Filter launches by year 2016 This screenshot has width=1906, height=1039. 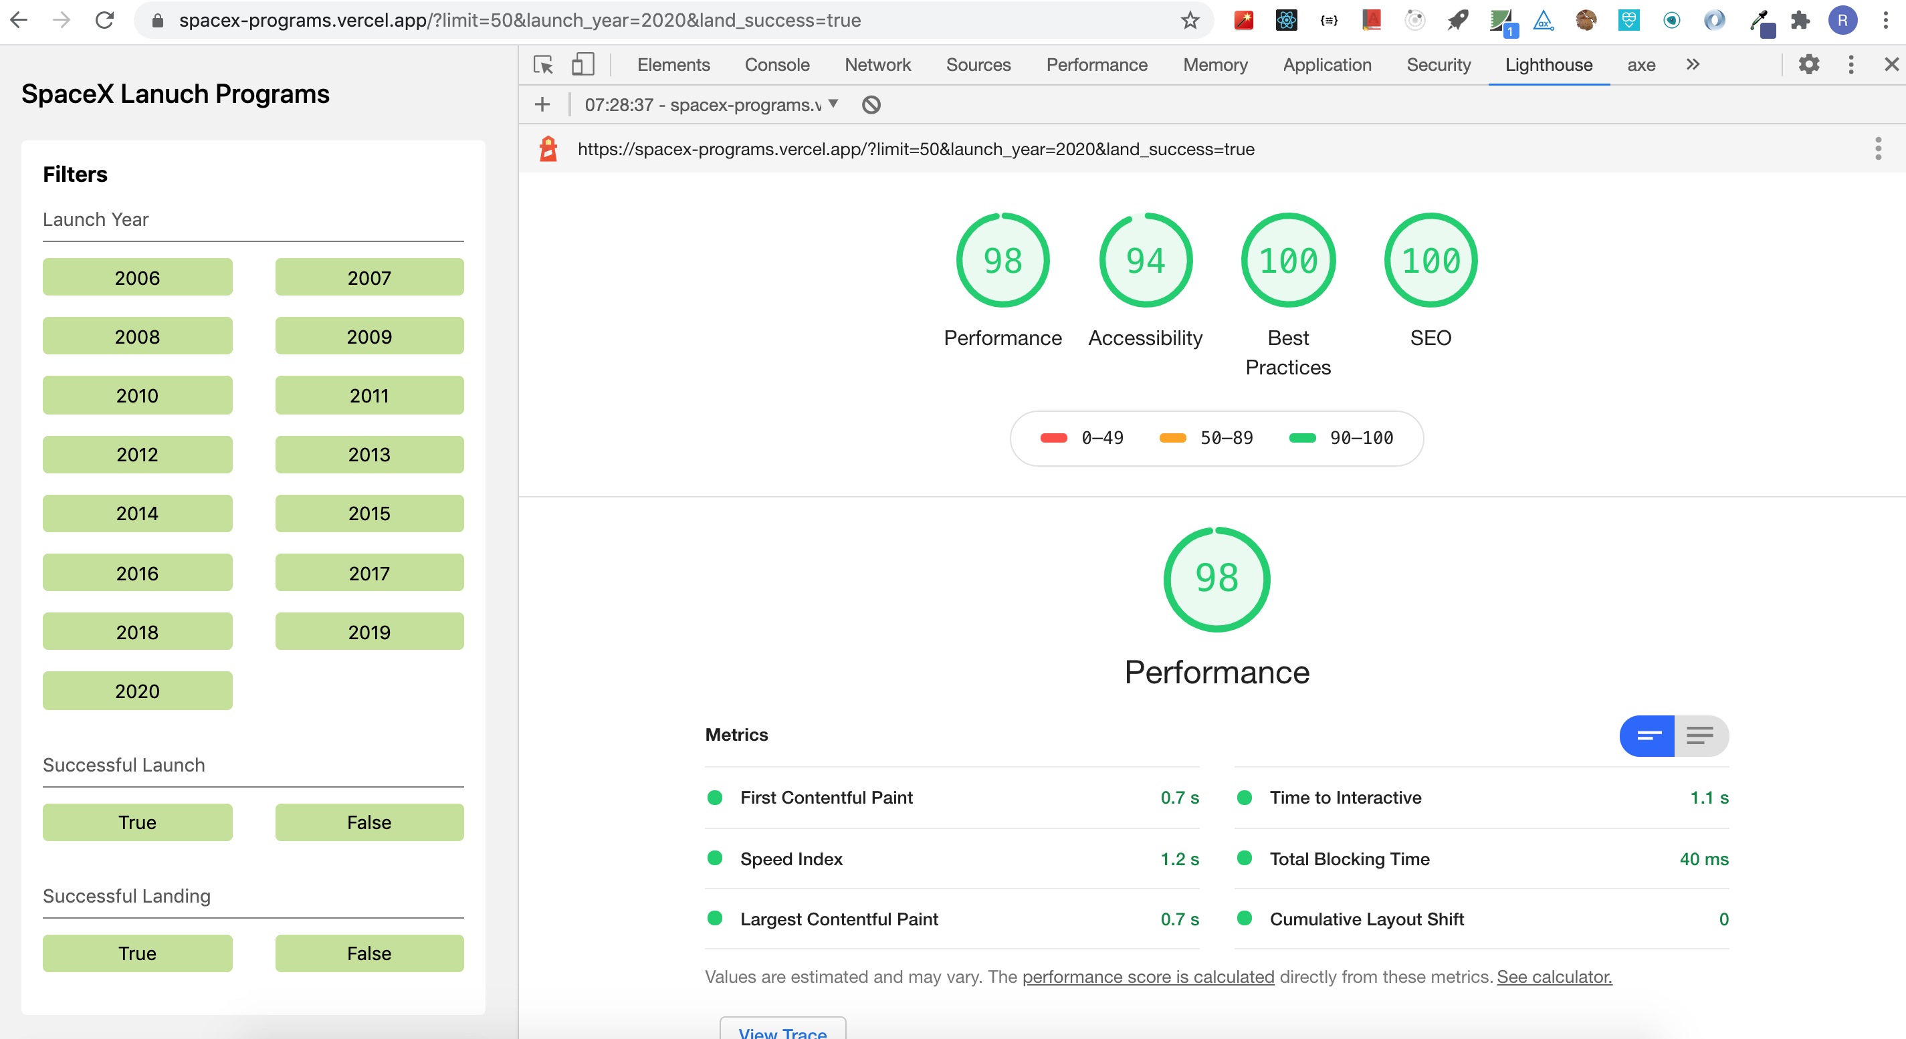(x=138, y=572)
